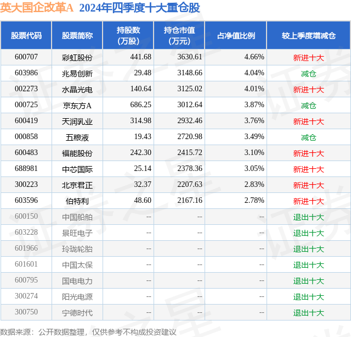
Task: Click shares held value 686.25
Action: pos(141,104)
